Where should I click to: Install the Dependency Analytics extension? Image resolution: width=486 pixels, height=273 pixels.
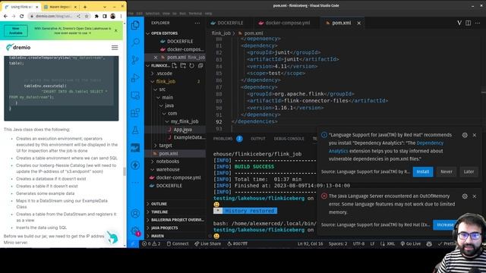pos(423,171)
